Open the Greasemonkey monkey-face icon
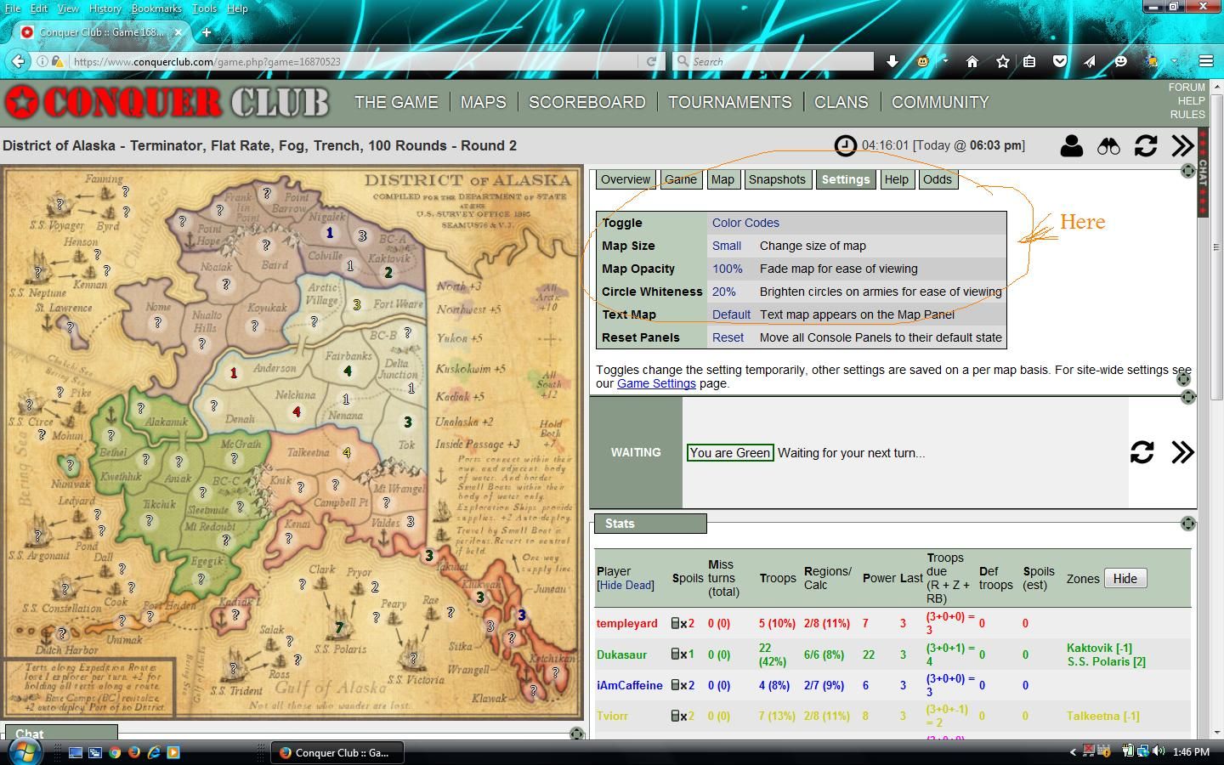Image resolution: width=1224 pixels, height=765 pixels. tap(923, 61)
